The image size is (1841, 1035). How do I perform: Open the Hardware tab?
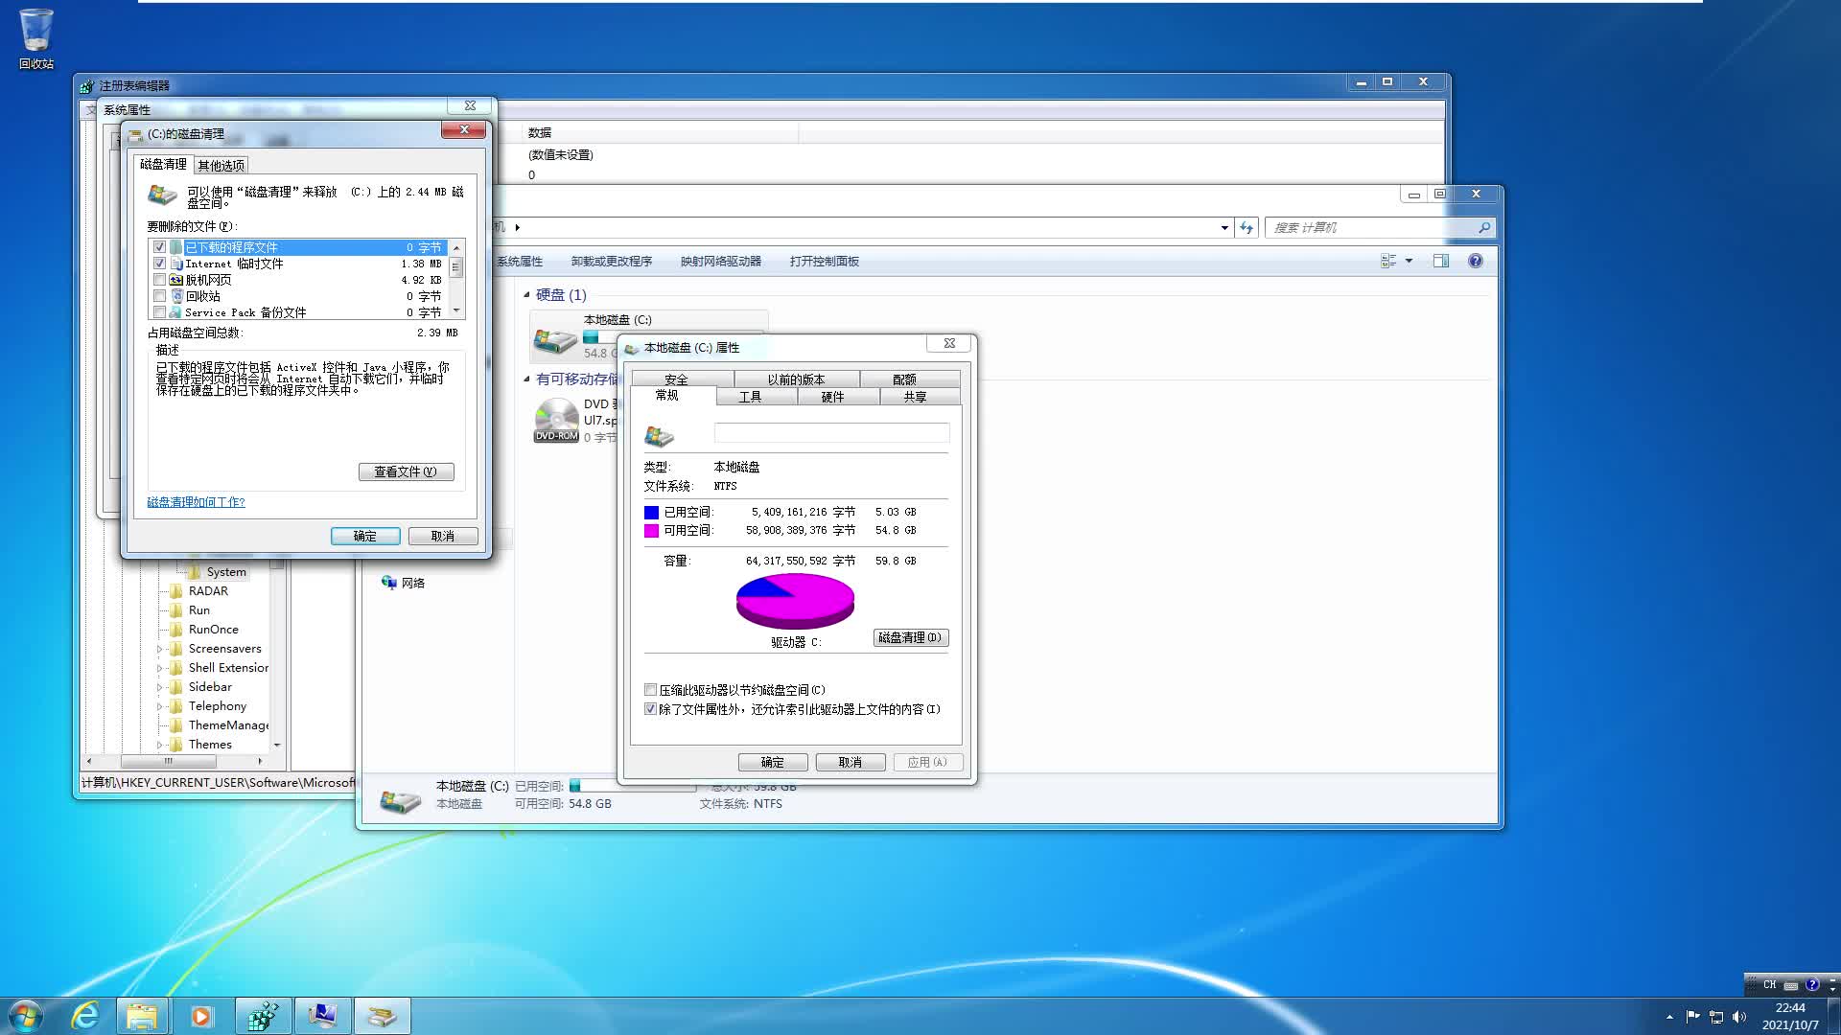(x=832, y=397)
